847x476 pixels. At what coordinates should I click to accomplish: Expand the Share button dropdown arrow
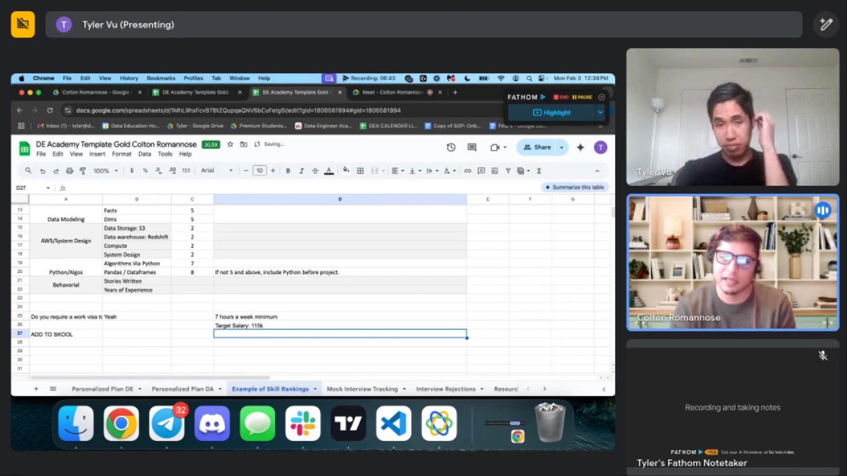562,147
